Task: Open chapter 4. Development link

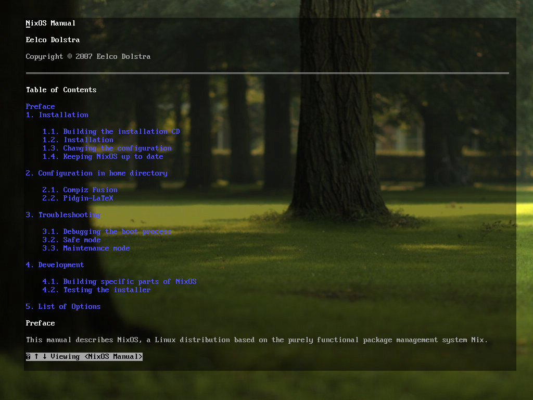Action: (x=55, y=265)
